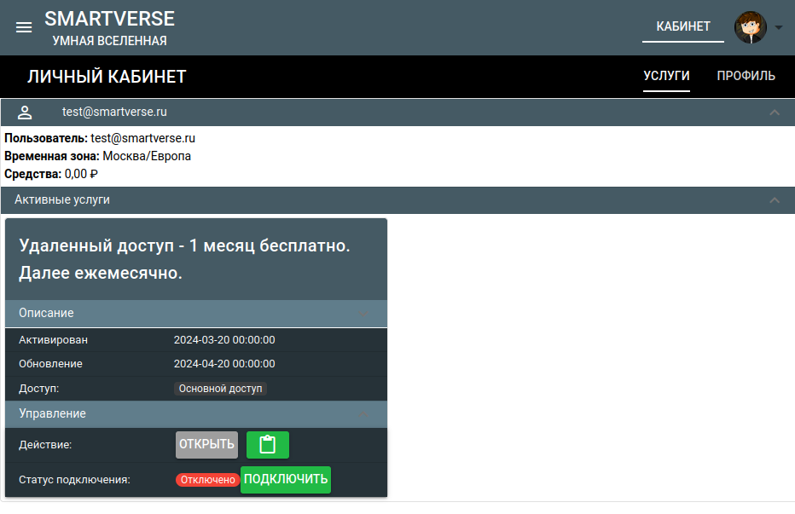Toggle the Описание section chevron
This screenshot has width=795, height=514.
click(x=363, y=314)
